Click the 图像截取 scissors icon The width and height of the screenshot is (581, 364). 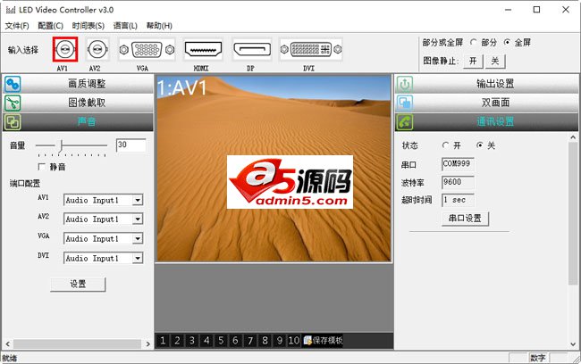point(13,103)
